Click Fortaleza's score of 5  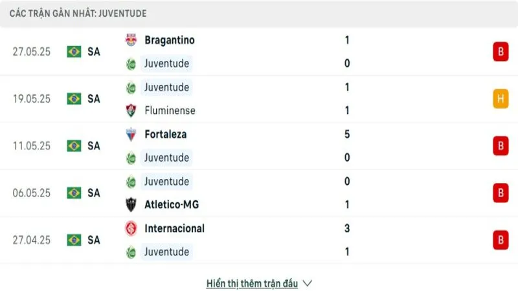[x=348, y=135]
